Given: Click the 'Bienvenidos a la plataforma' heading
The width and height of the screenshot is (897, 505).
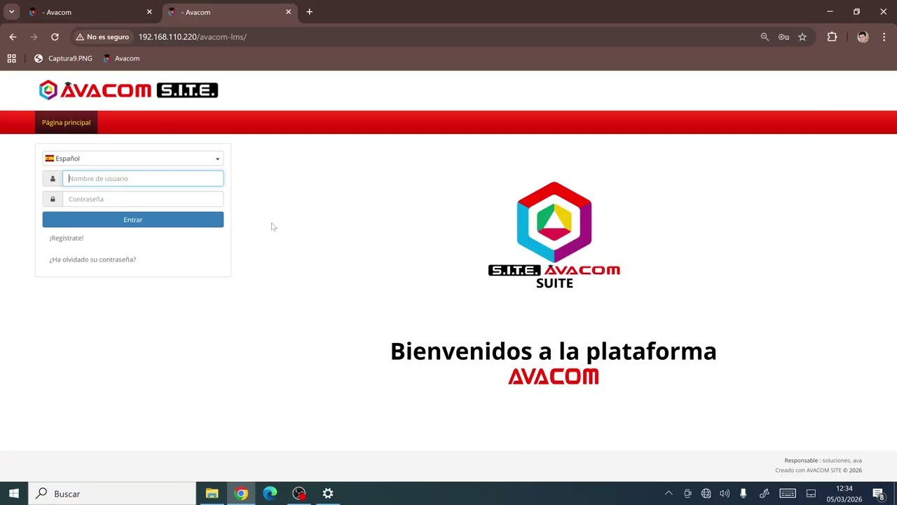Looking at the screenshot, I should (x=554, y=351).
